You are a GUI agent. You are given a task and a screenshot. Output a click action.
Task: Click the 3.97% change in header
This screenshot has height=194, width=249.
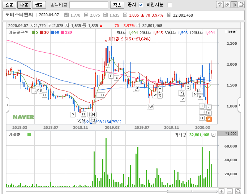pyautogui.click(x=157, y=15)
